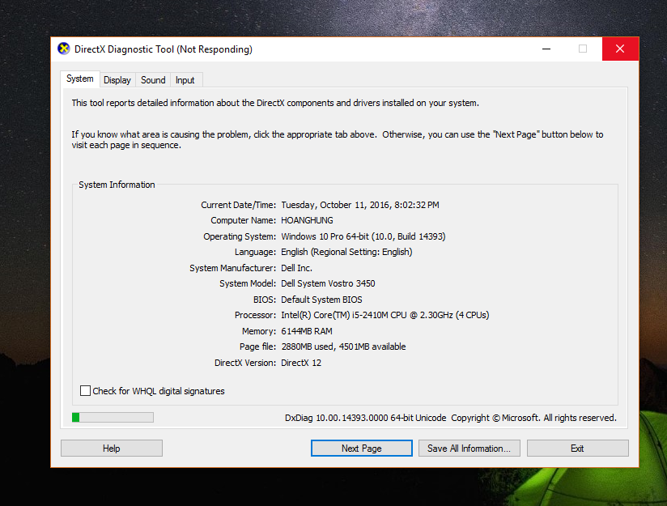Screen dimensions: 667x506
Task: Select computer name value HOANGHUNG
Action: (307, 220)
